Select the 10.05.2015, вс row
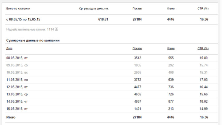Viewport: 222px width, 125px height. point(111,73)
